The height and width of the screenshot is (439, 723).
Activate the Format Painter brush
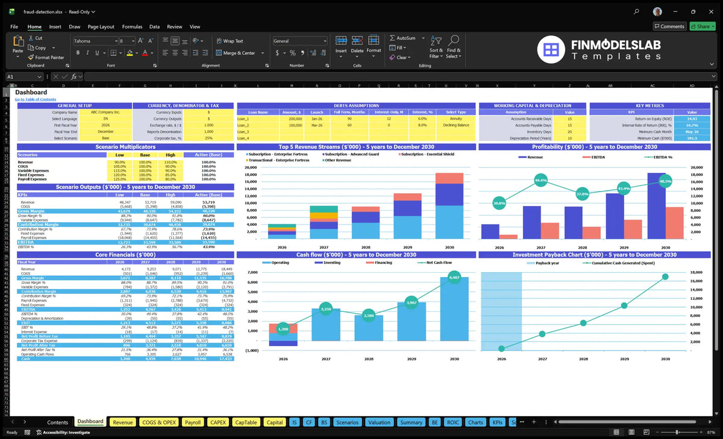click(31, 57)
